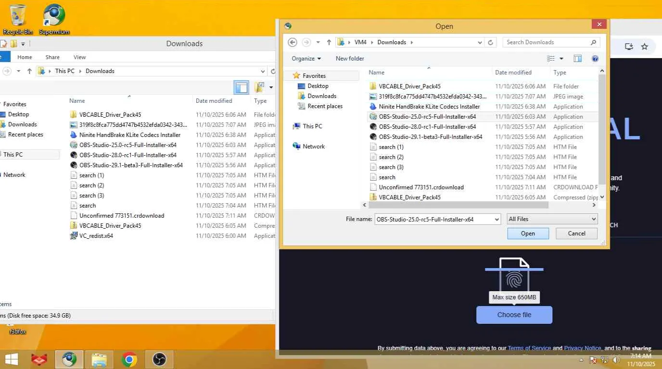Click the Ninite HandBrake installer icon in the Open dialog
Viewport: 662px width, 369px height.
pyautogui.click(x=373, y=107)
